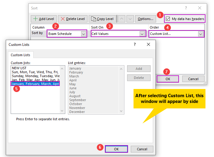Select the Jan, Feb, Mar list
214x157 pixels.
(x=35, y=80)
